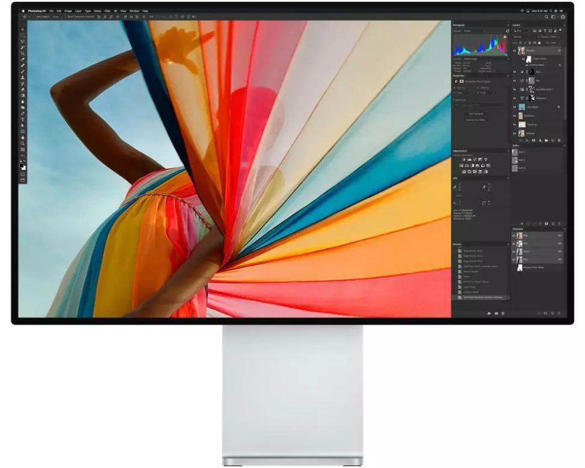Toggle visibility of the bottom layer
The image size is (585, 468).
click(515, 133)
